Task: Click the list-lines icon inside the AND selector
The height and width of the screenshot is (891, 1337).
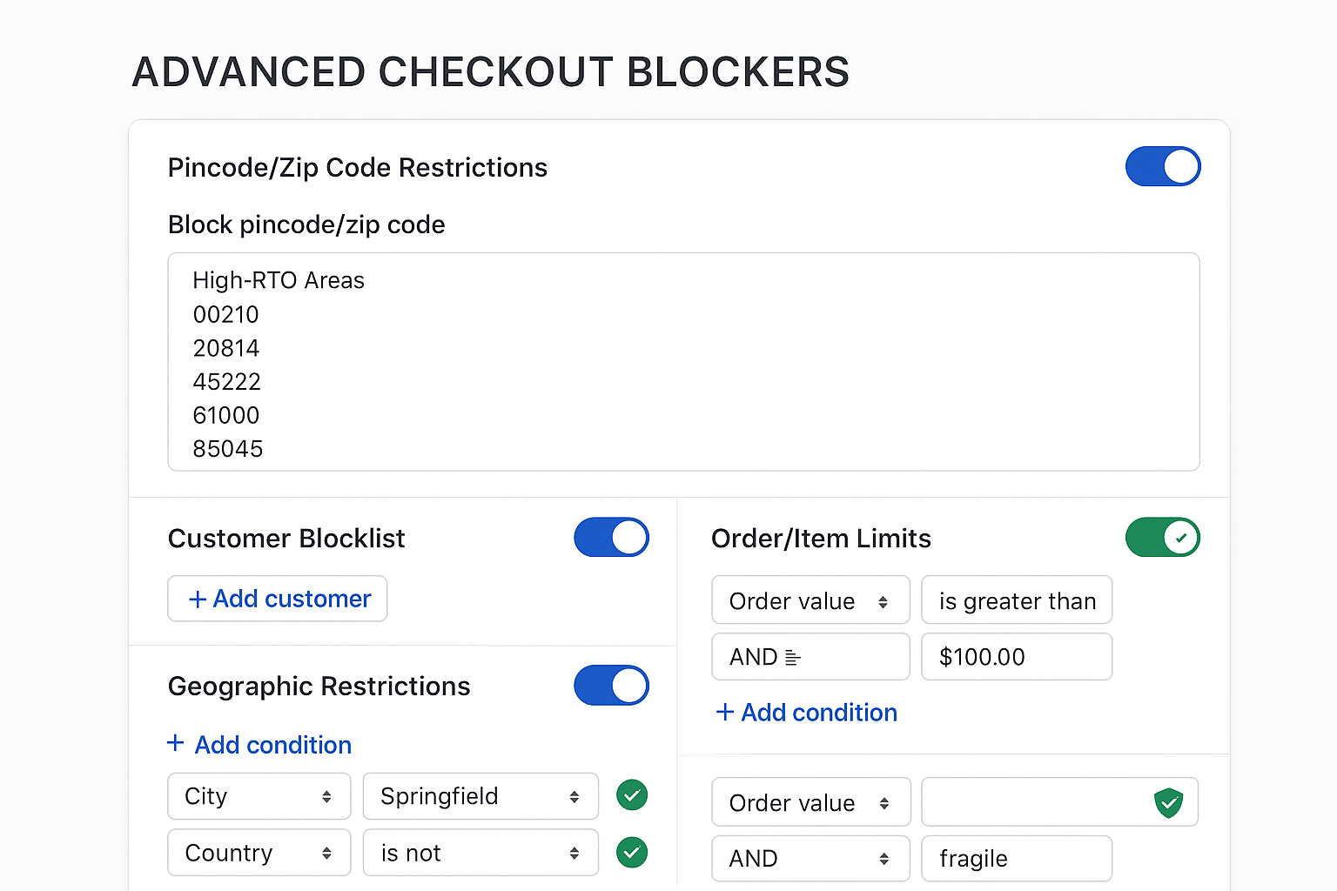Action: (794, 657)
